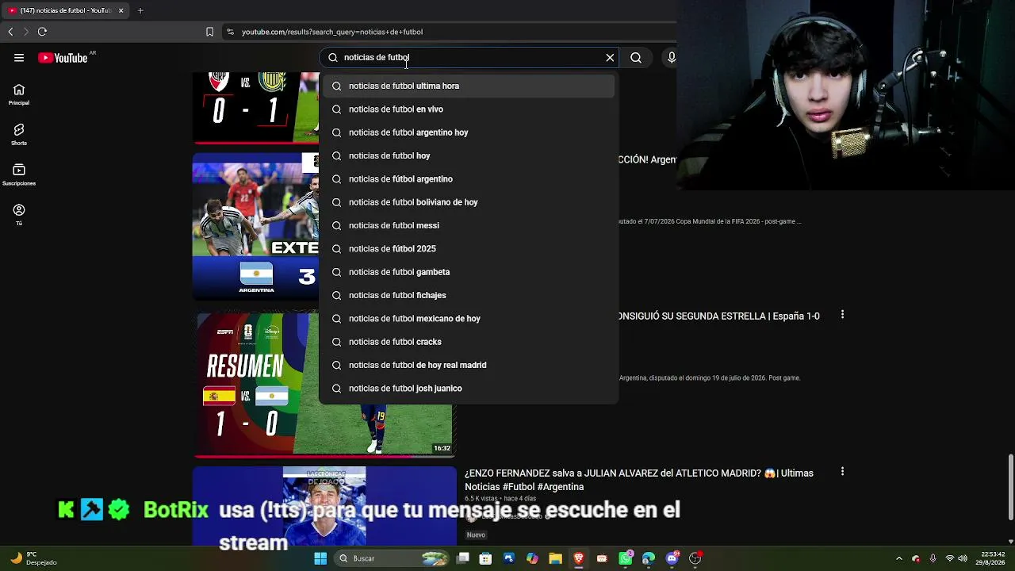This screenshot has width=1015, height=571.
Task: Go to the YouTube home logo
Action: pyautogui.click(x=63, y=58)
